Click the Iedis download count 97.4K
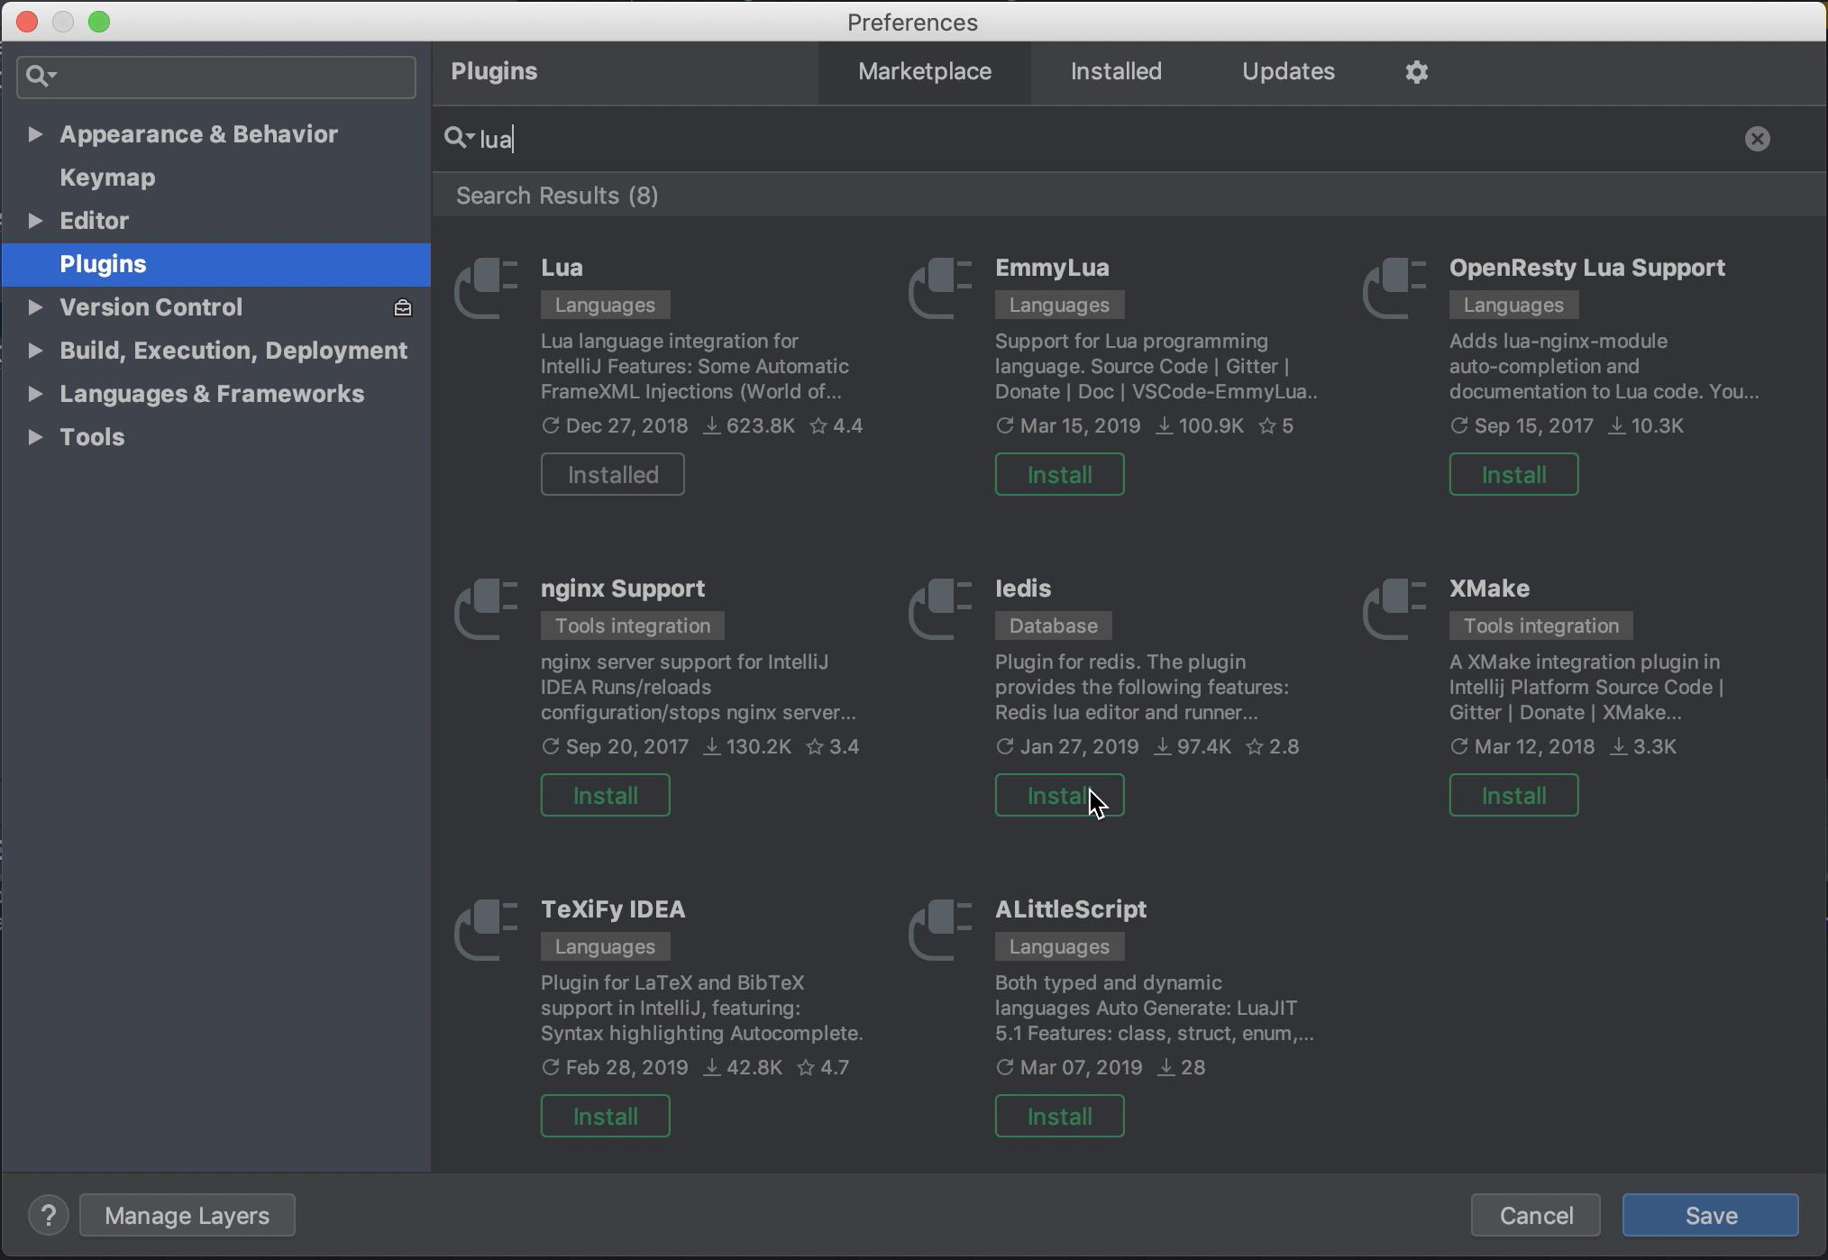The width and height of the screenshot is (1828, 1260). (1193, 747)
